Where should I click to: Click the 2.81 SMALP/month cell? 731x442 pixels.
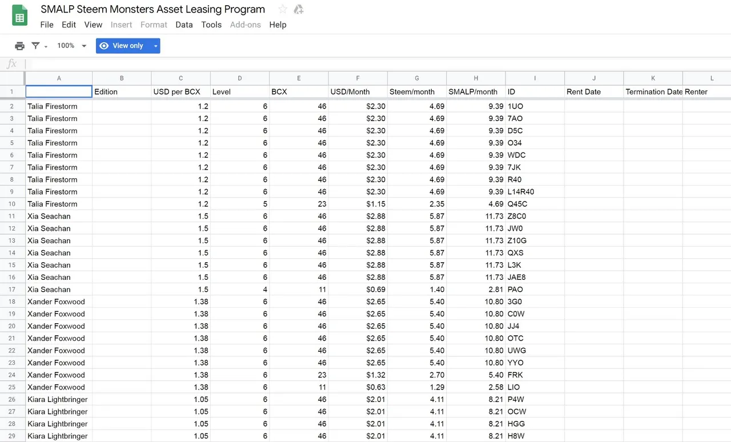(x=476, y=290)
